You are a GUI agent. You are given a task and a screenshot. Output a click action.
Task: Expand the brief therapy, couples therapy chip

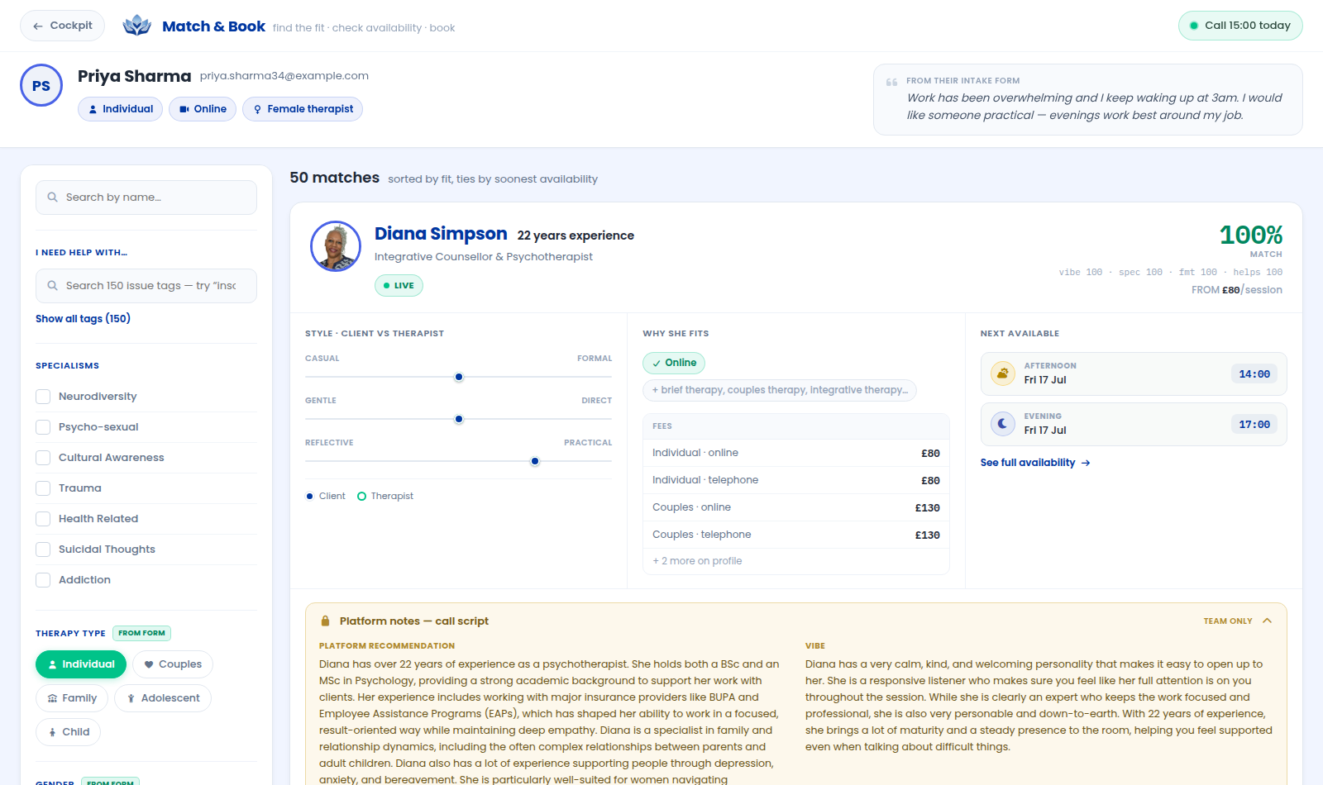[780, 390]
